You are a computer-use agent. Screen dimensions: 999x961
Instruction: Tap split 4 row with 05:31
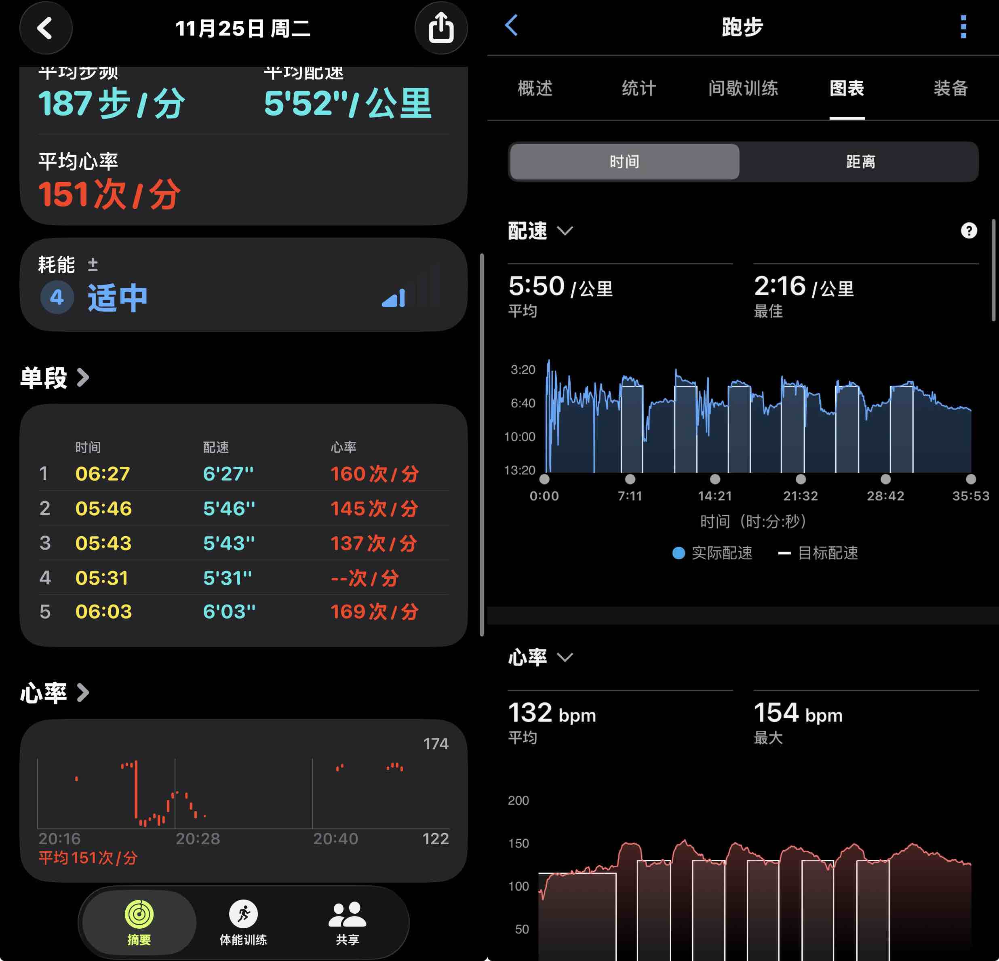coord(244,577)
